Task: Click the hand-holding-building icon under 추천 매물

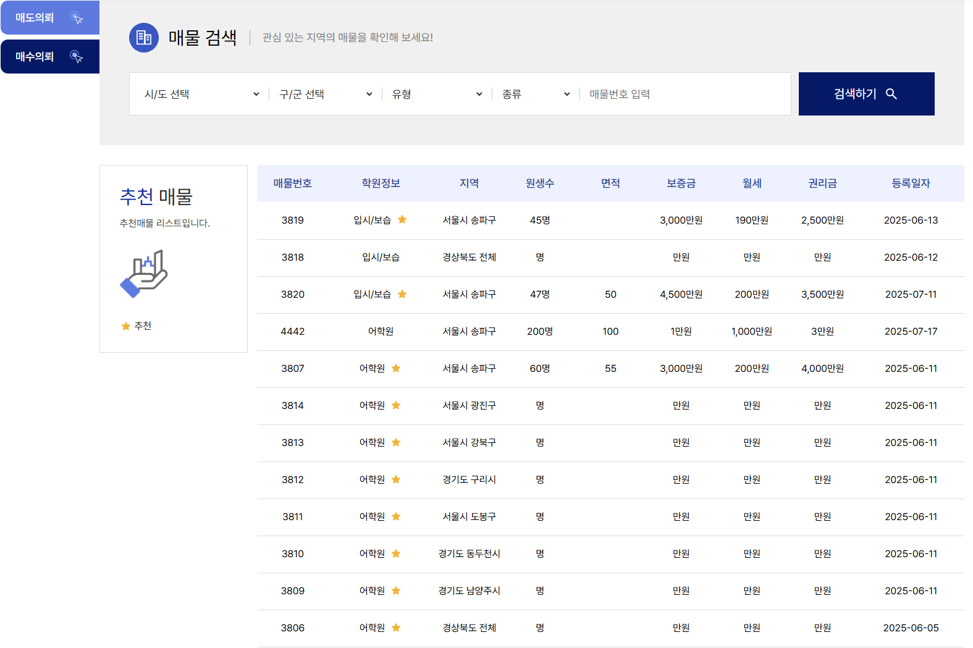Action: (144, 274)
